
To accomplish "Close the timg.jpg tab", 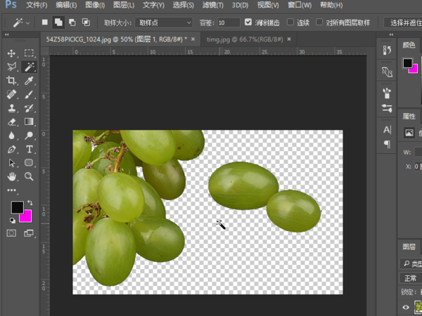I will tap(289, 39).
